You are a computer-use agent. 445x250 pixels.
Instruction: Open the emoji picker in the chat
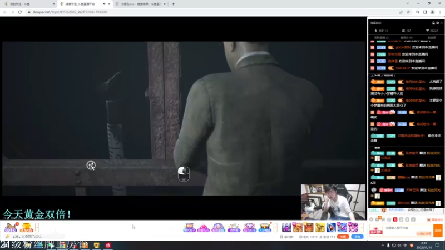pyautogui.click(x=371, y=219)
